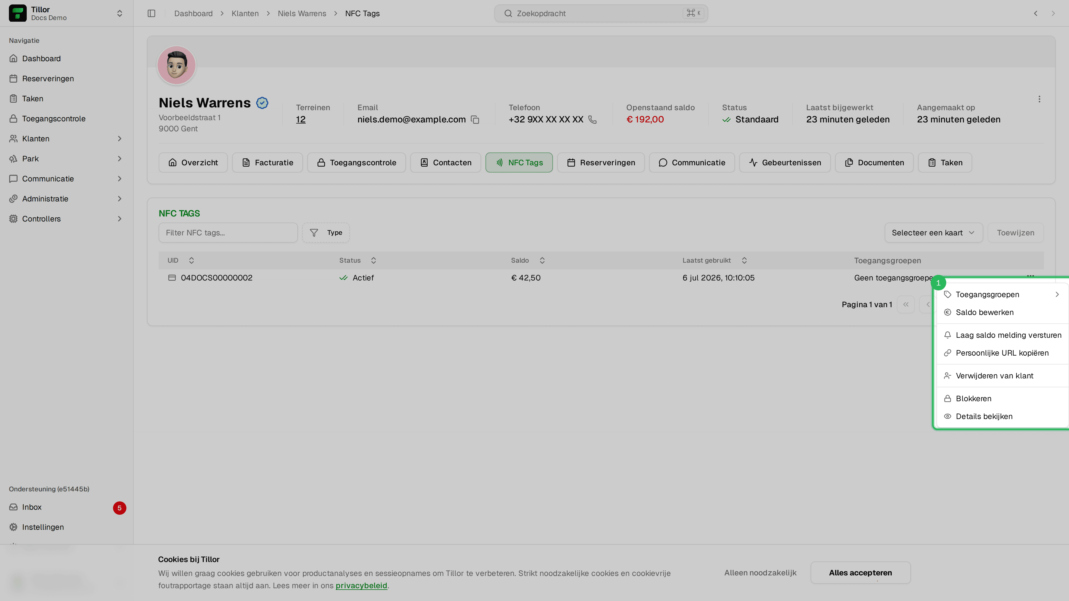Click Alles accepteren cookie button

pos(860,573)
